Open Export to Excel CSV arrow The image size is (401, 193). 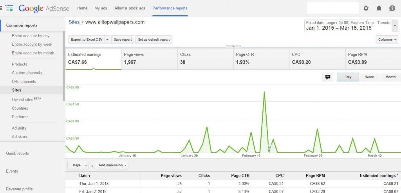[107, 40]
